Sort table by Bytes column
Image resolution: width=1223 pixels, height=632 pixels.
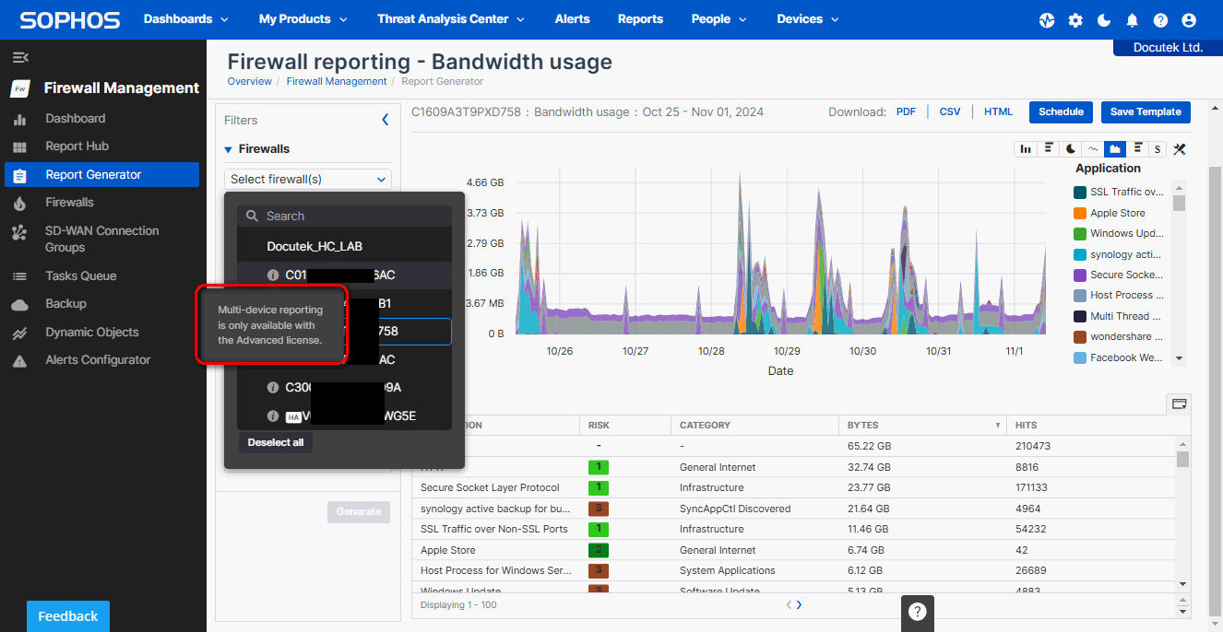coord(923,426)
